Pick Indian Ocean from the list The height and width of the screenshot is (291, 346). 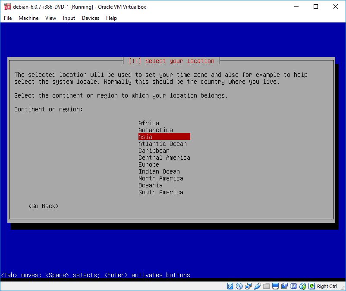159,171
